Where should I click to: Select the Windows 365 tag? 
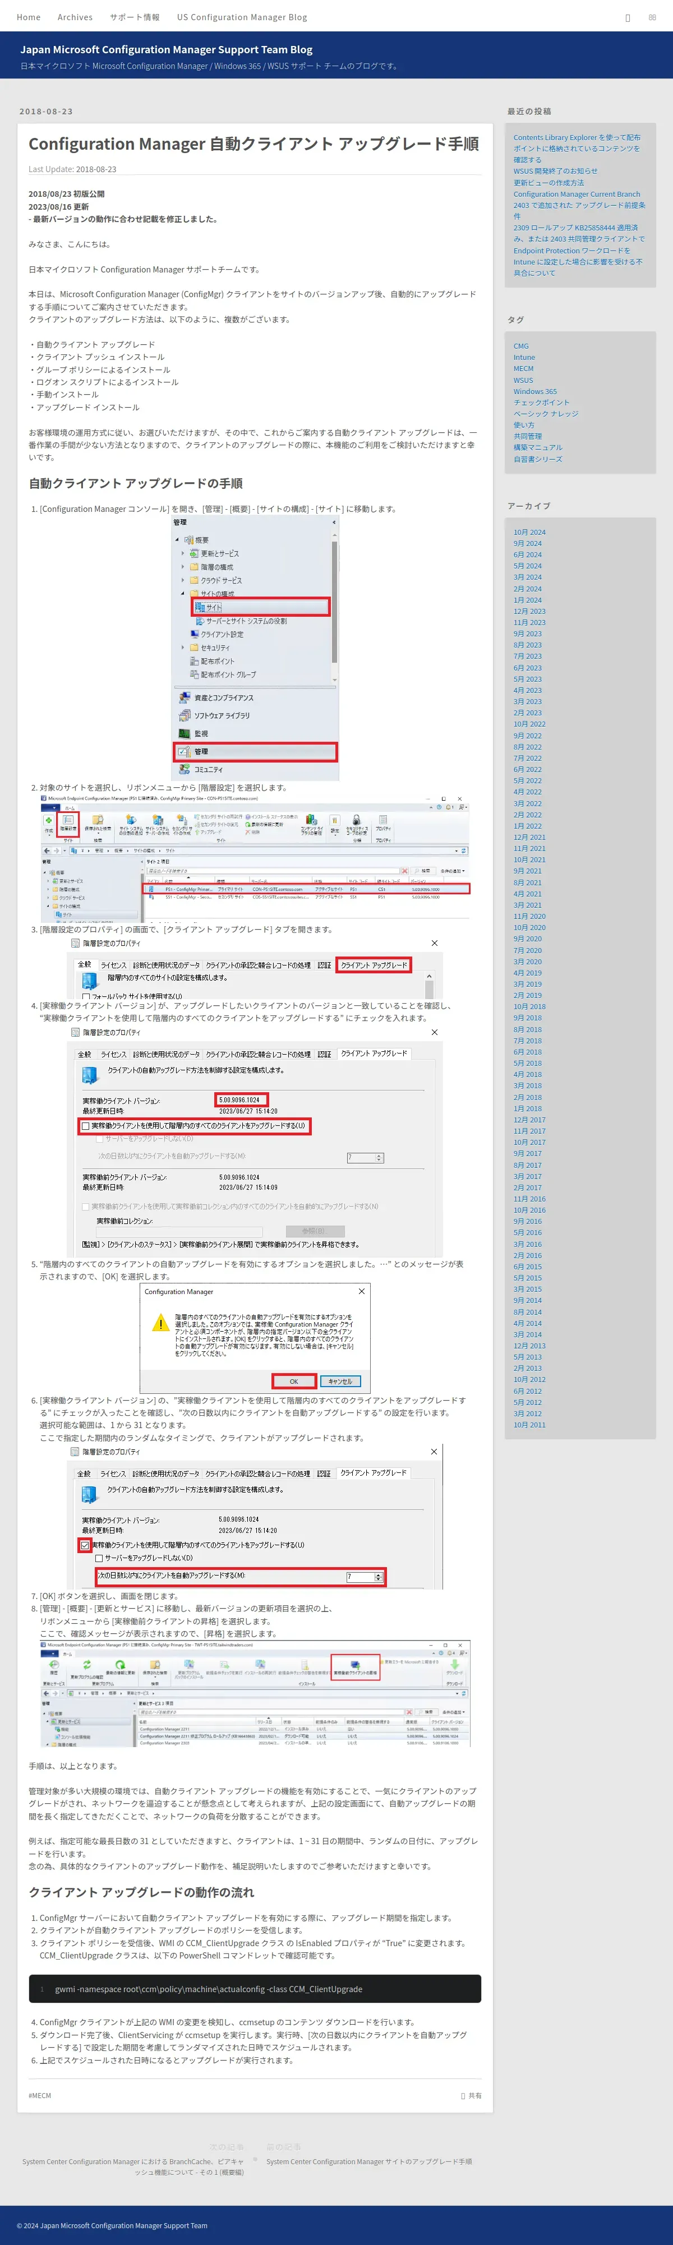[x=534, y=391]
